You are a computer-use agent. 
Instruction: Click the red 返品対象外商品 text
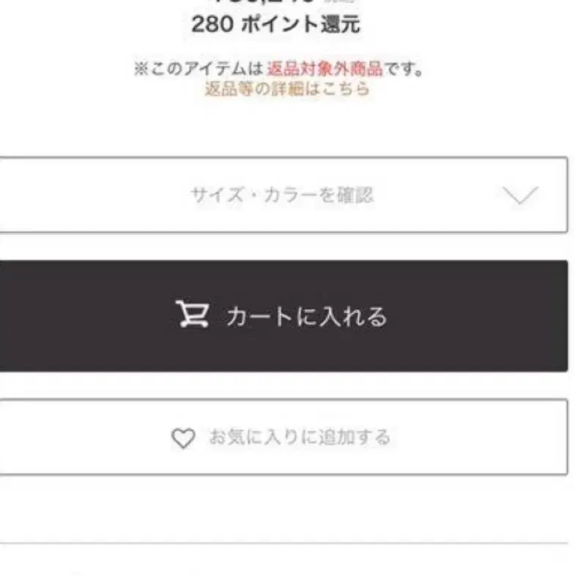(x=324, y=69)
